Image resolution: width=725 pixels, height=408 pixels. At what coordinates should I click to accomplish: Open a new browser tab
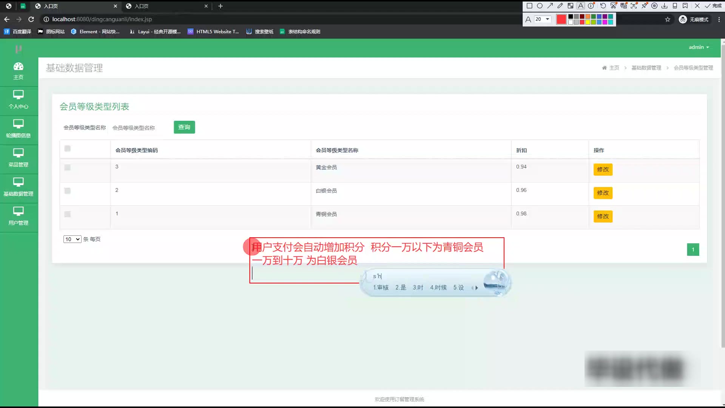pos(221,6)
